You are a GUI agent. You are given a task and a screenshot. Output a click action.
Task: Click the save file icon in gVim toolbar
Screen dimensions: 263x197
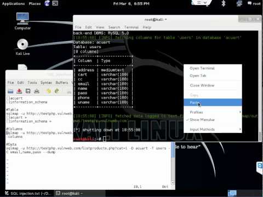19,91
